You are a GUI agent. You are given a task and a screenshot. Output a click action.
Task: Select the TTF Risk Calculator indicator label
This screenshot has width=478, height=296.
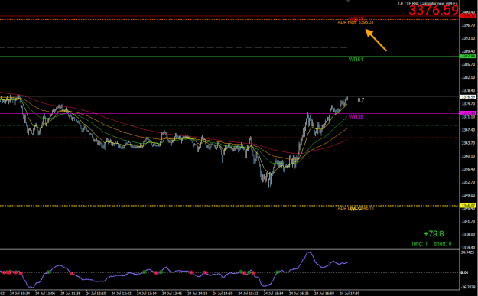[427, 3]
